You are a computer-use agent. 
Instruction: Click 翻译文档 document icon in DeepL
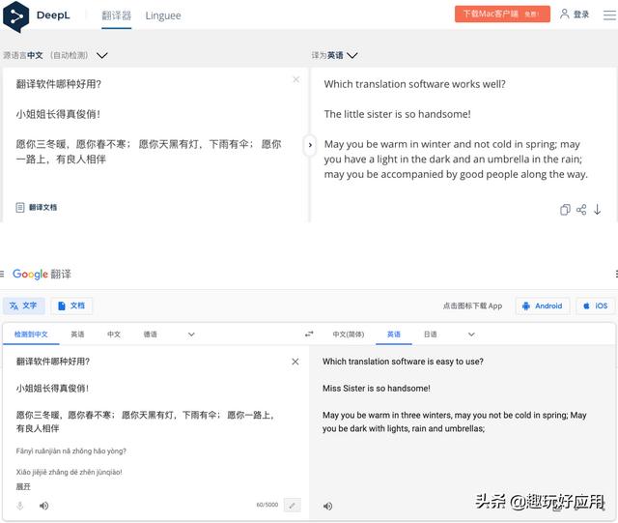[x=20, y=207]
